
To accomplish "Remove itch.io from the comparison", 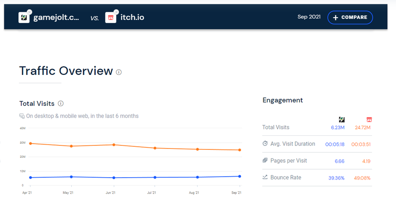I will tap(116, 12).
